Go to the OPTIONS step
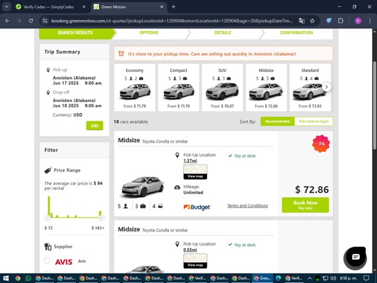 [x=149, y=33]
